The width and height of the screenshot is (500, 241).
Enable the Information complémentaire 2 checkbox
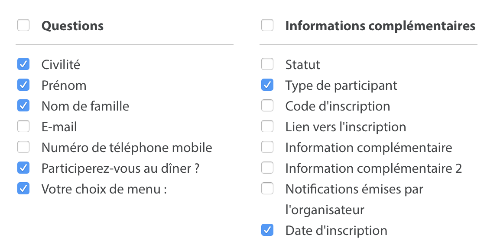tap(267, 168)
